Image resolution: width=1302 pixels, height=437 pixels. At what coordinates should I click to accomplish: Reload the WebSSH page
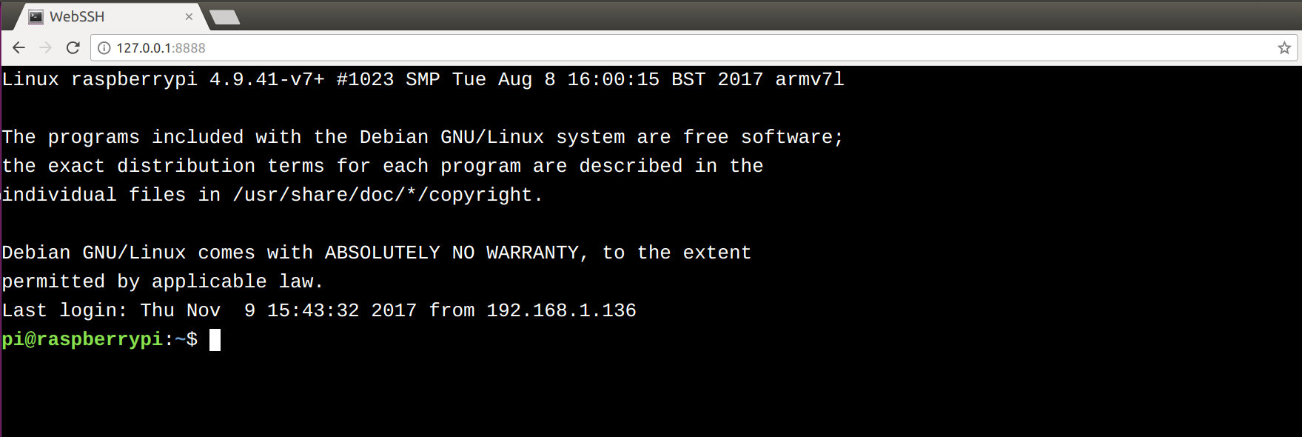pos(73,48)
